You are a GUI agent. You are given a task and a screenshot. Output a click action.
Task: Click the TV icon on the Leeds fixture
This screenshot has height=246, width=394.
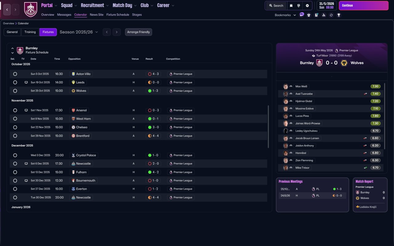[26, 82]
